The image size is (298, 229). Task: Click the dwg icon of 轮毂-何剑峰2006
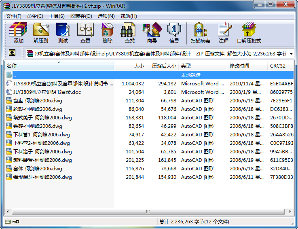pyautogui.click(x=9, y=109)
